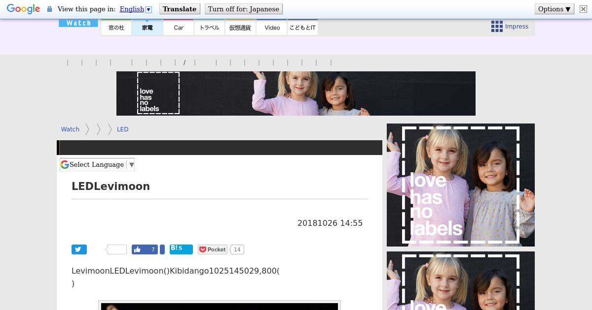The width and height of the screenshot is (592, 310).
Task: Click the Pocket count 14 bubble
Action: point(237,249)
